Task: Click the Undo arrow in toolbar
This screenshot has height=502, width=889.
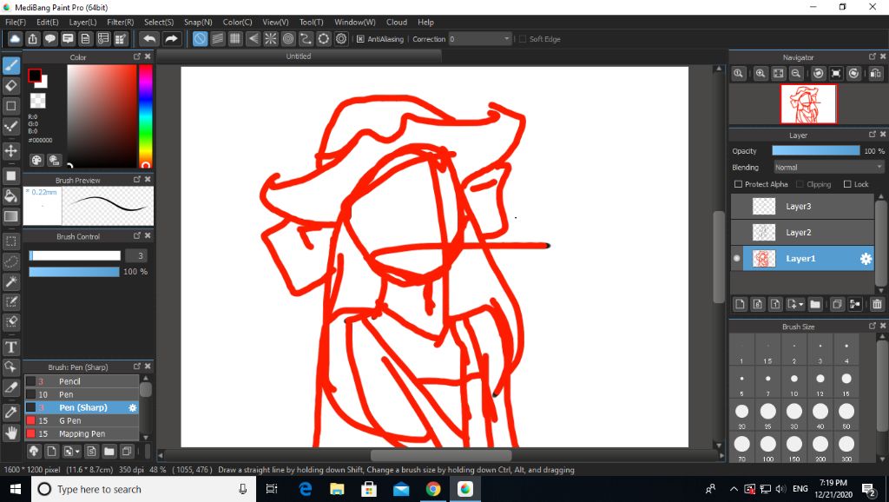Action: pyautogui.click(x=149, y=39)
